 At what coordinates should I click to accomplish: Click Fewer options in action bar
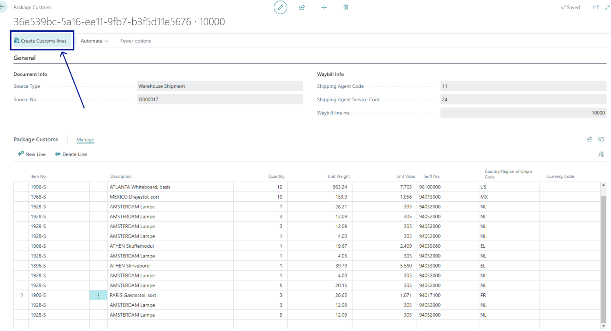pyautogui.click(x=135, y=41)
